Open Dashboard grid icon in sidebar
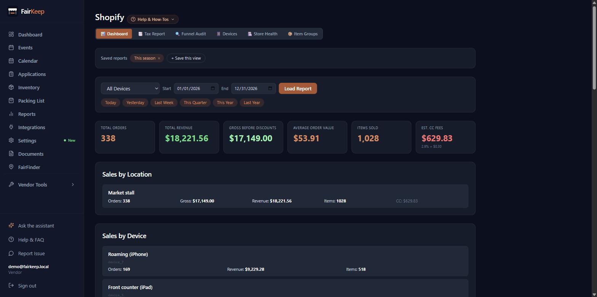Image resolution: width=597 pixels, height=297 pixels. coord(11,35)
